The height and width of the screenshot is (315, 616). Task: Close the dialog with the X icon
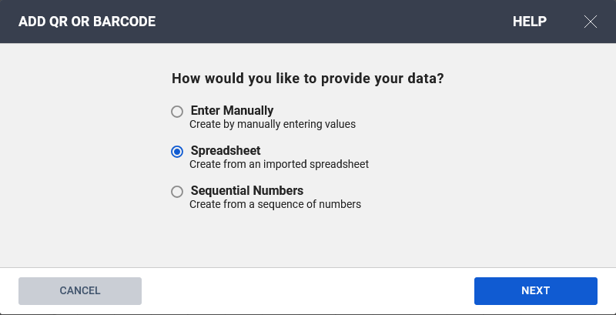click(591, 22)
